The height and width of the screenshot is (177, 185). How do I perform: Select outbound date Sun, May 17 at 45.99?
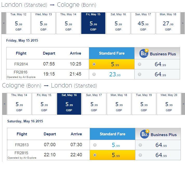(143, 23)
